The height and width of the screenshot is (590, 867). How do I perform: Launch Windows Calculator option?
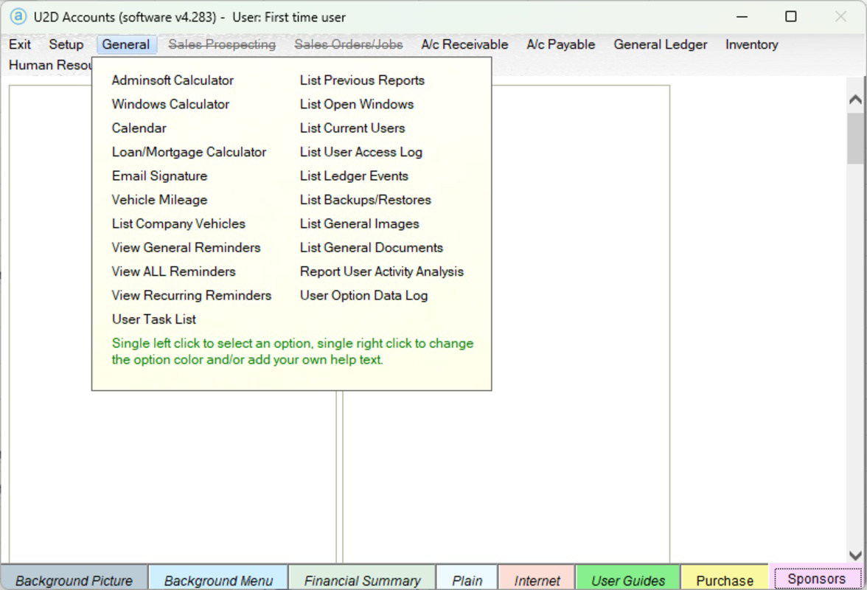point(170,104)
